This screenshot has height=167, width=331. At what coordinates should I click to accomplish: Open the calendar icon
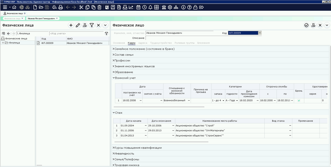click(138, 7)
